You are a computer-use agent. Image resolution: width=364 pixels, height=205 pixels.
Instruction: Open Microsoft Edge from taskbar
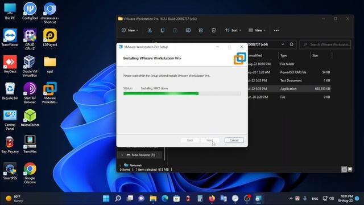165,199
